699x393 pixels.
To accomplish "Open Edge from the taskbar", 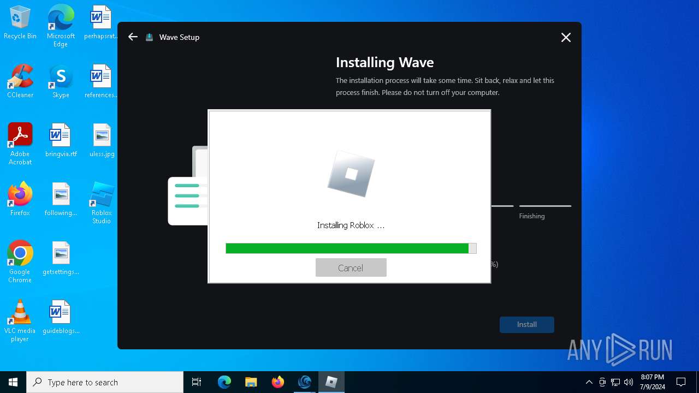I will [x=224, y=382].
